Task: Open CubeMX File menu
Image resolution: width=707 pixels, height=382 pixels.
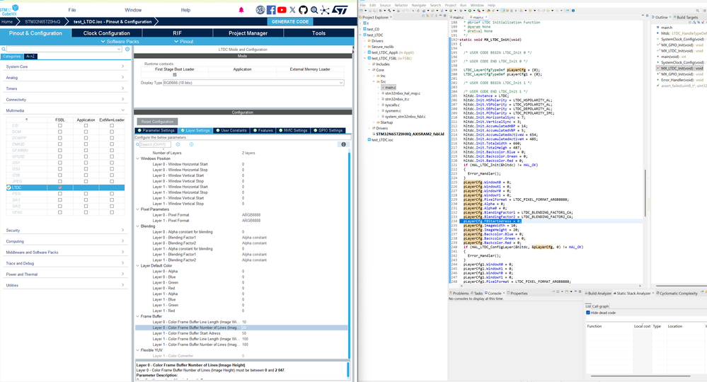Action: click(72, 10)
